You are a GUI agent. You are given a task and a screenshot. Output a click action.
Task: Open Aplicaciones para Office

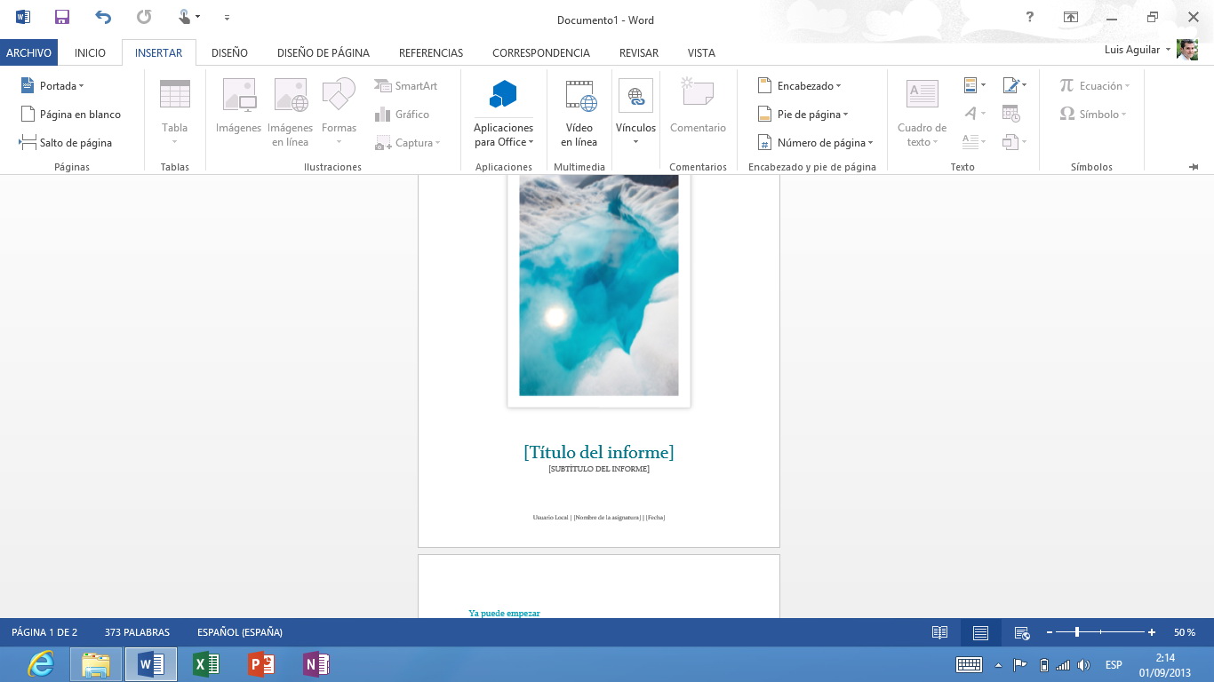click(504, 95)
